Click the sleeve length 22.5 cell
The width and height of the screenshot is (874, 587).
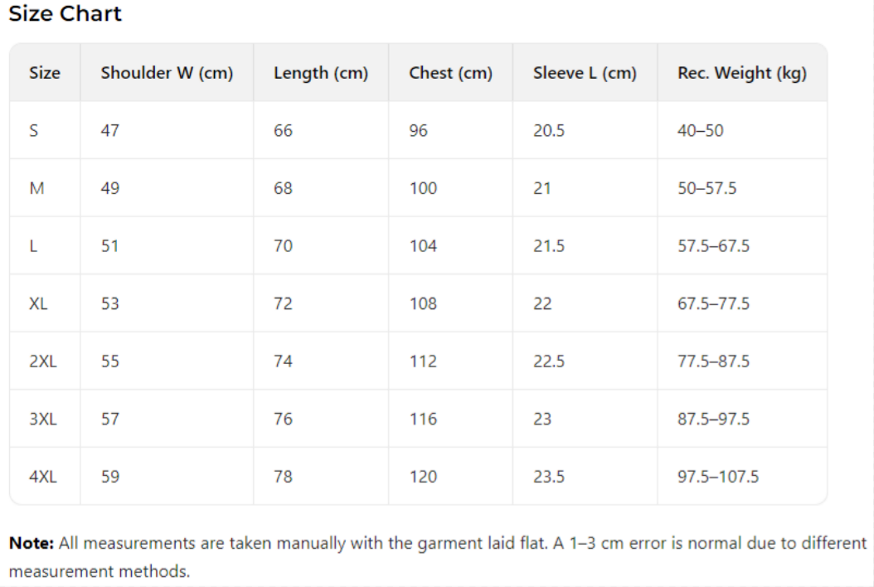[x=549, y=361]
